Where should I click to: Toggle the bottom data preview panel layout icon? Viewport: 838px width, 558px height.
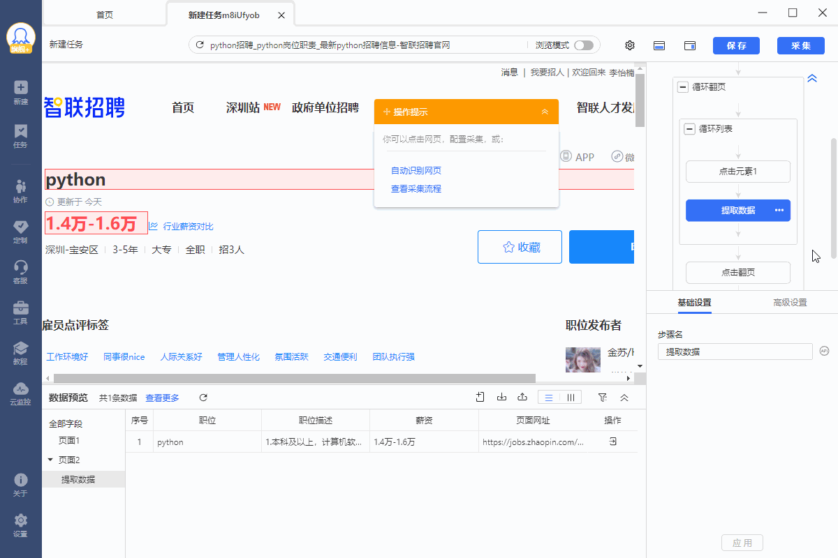pyautogui.click(x=659, y=45)
